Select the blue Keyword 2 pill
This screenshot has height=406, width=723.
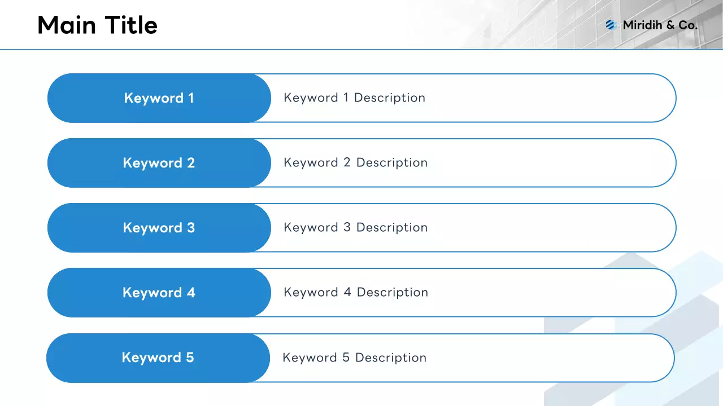point(159,163)
